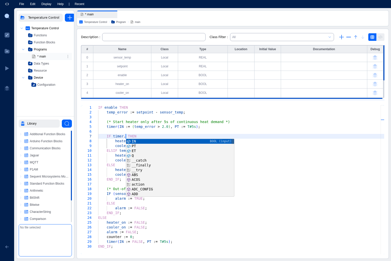391x261 pixels.
Task: Click the Name column header
Action: click(122, 49)
